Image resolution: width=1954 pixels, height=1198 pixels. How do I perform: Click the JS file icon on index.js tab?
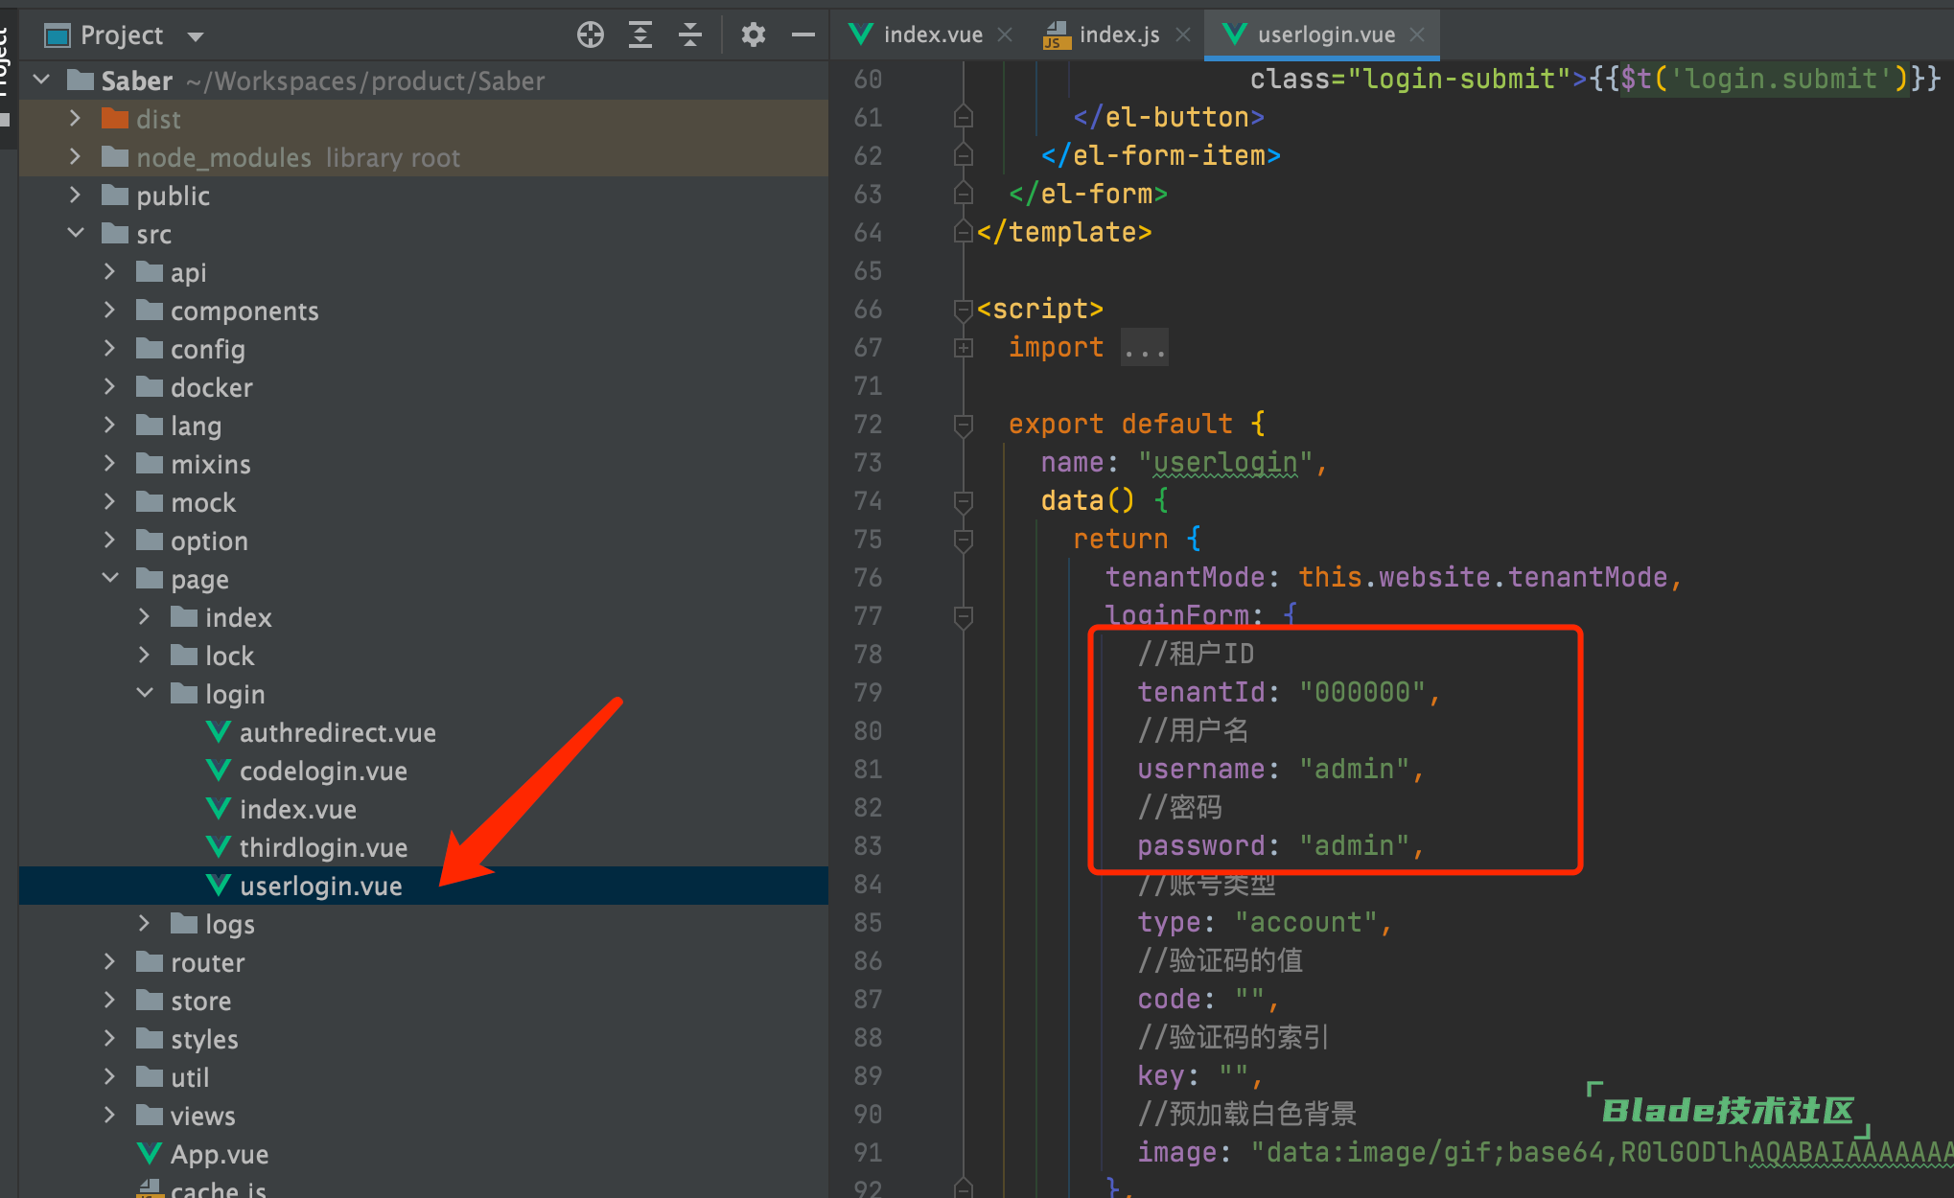coord(1056,35)
